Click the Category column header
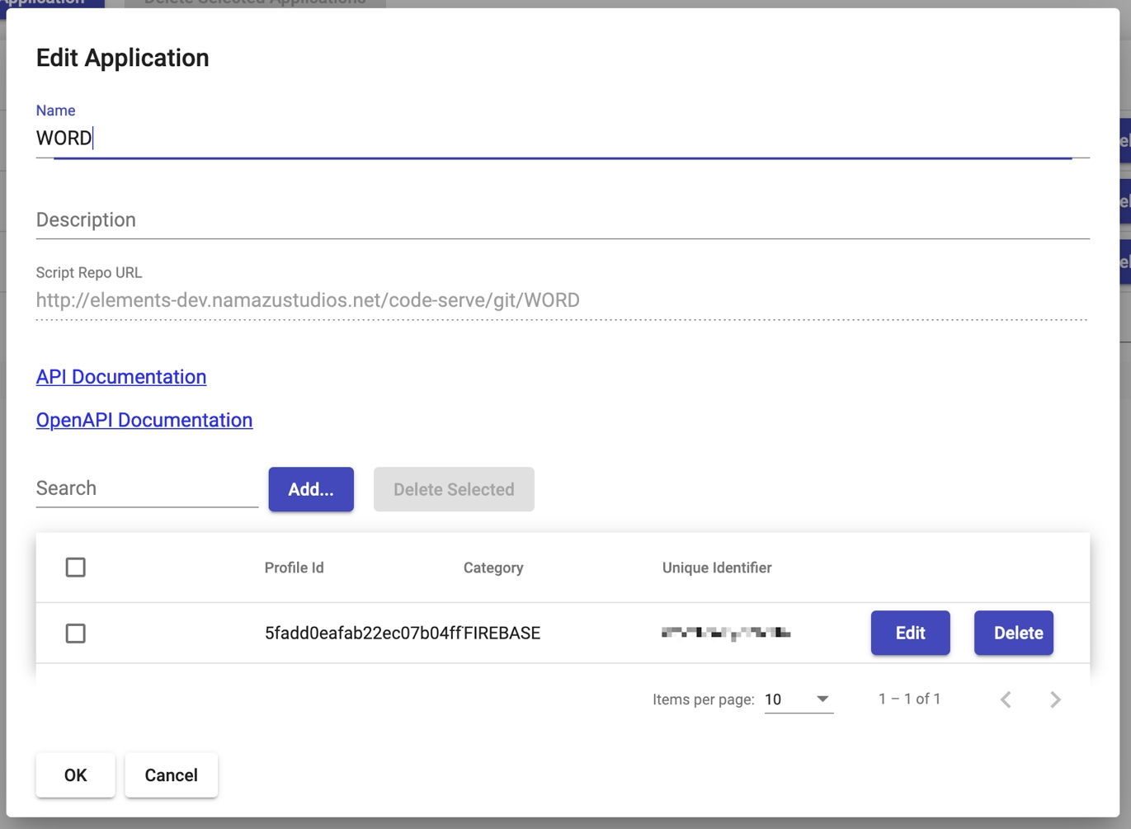This screenshot has height=829, width=1131. pyautogui.click(x=492, y=568)
